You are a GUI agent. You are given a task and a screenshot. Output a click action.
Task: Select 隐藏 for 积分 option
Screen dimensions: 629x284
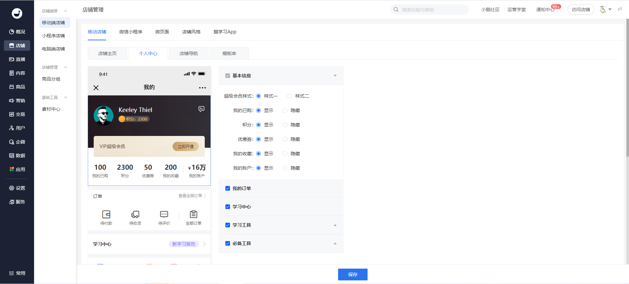[x=285, y=125]
